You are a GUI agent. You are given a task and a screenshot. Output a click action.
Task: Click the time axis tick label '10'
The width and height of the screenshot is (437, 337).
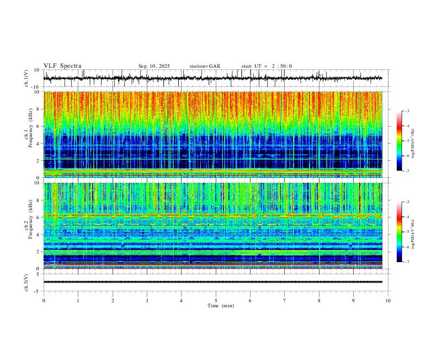pos(388,301)
